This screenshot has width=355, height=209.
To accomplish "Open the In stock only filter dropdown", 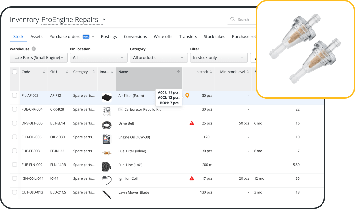I will [218, 57].
